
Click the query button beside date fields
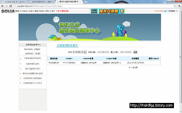coord(135,52)
